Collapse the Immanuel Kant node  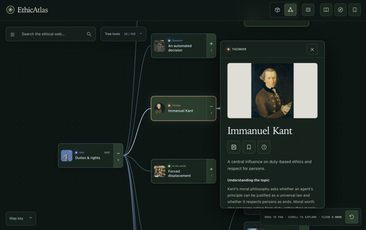point(211,108)
